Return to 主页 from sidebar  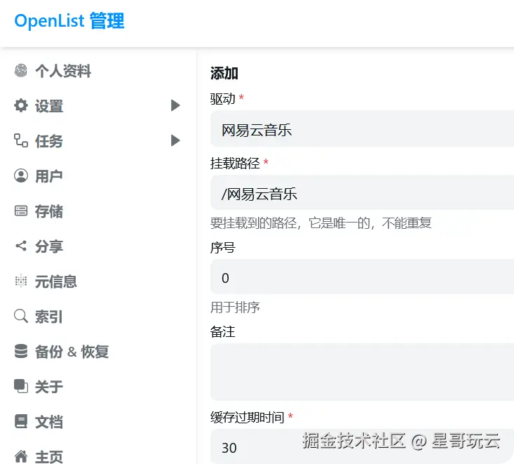pos(49,457)
